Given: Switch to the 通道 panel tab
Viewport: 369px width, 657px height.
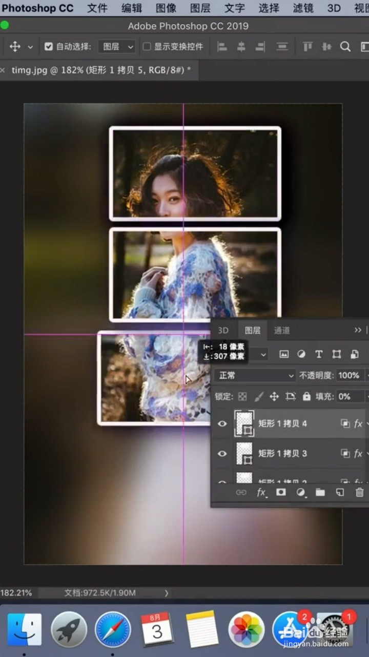Looking at the screenshot, I should tap(282, 330).
